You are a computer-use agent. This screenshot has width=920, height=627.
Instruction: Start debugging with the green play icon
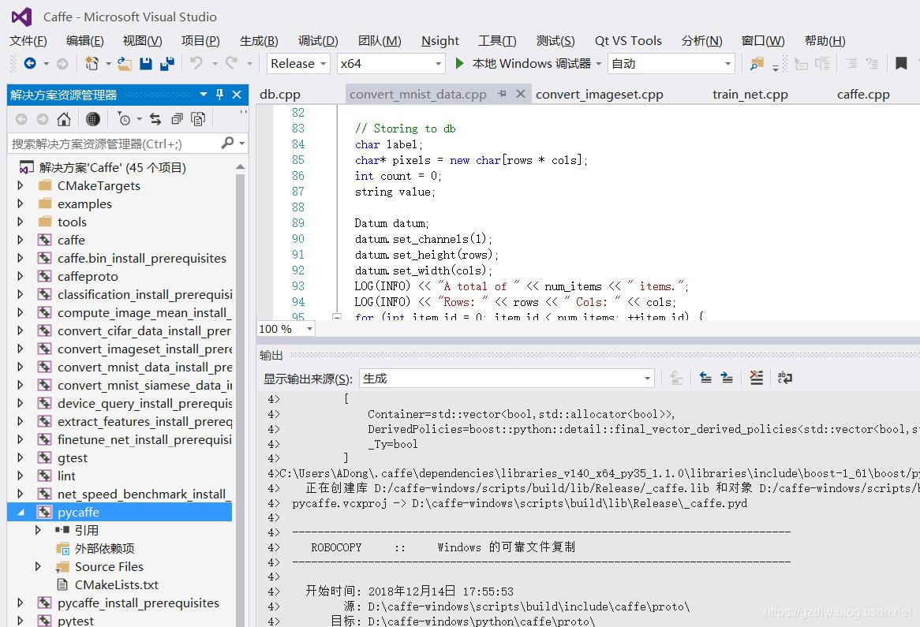pyautogui.click(x=459, y=63)
